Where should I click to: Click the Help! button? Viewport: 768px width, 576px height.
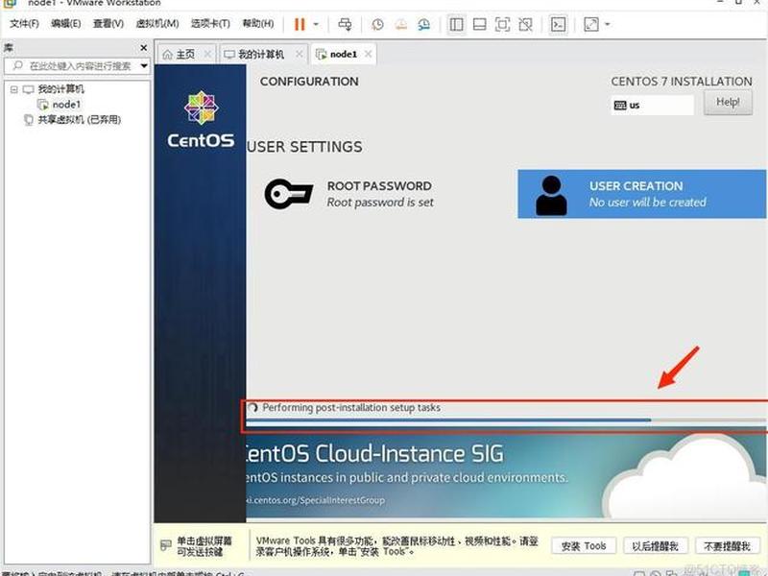[728, 103]
